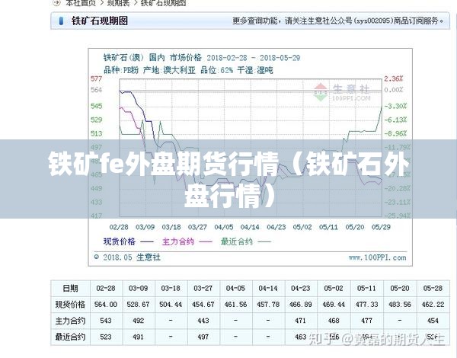Click the 现货价格 row header in table
The image size is (457, 358).
click(x=70, y=305)
